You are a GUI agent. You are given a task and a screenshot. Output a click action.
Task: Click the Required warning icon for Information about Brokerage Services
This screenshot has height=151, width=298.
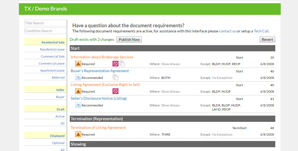tap(78, 64)
